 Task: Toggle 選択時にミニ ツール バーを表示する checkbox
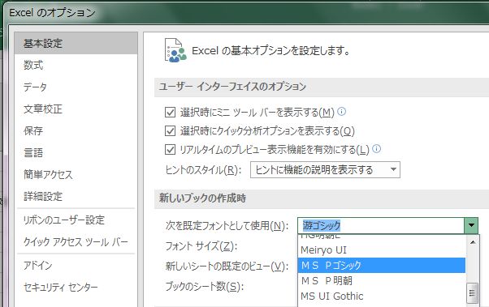(170, 112)
